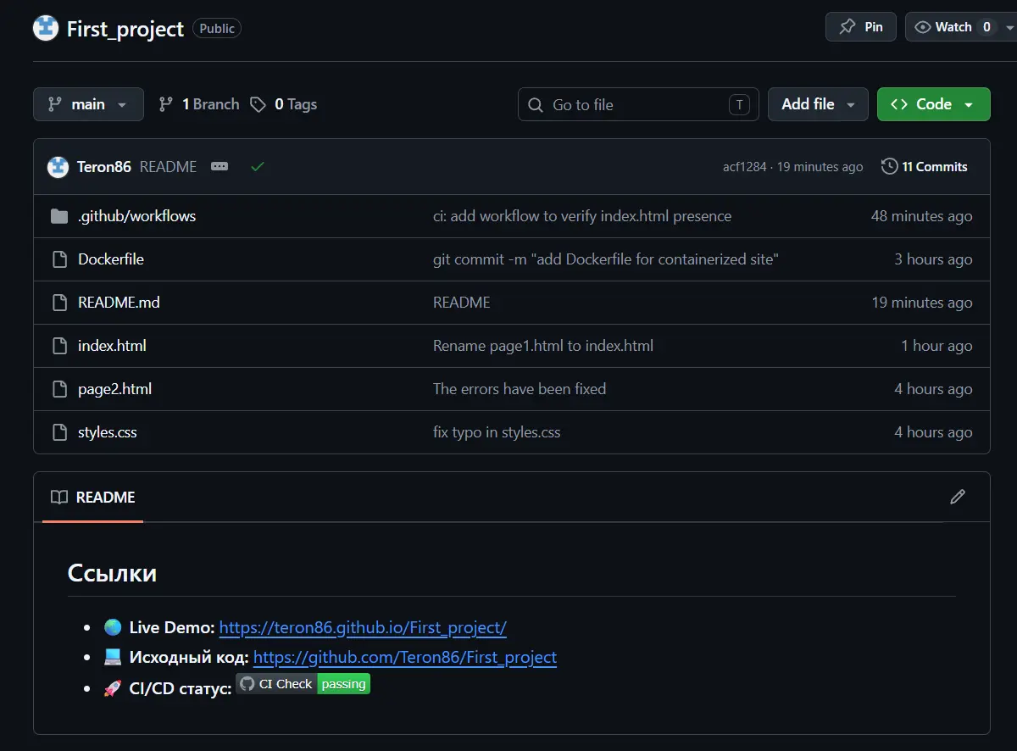
Task: Click the magnifier icon in Go to file
Action: (536, 105)
